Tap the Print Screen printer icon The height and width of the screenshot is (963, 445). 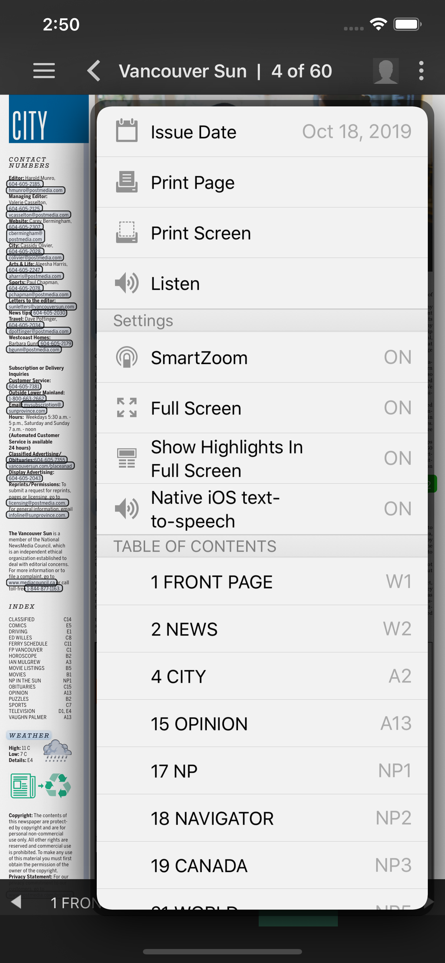[127, 233]
